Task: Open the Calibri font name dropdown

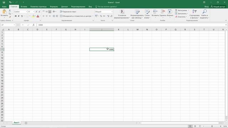Action: (26, 12)
